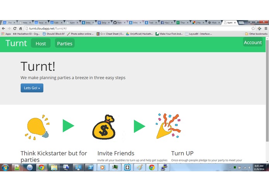Click the Invite Friends heading
Image resolution: width=269 pixels, height=191 pixels.
(116, 153)
